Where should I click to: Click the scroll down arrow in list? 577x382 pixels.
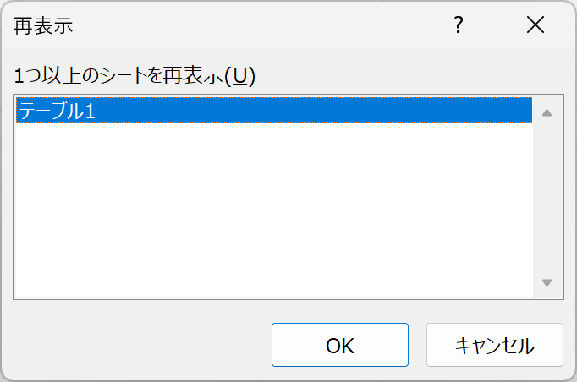coord(547,282)
